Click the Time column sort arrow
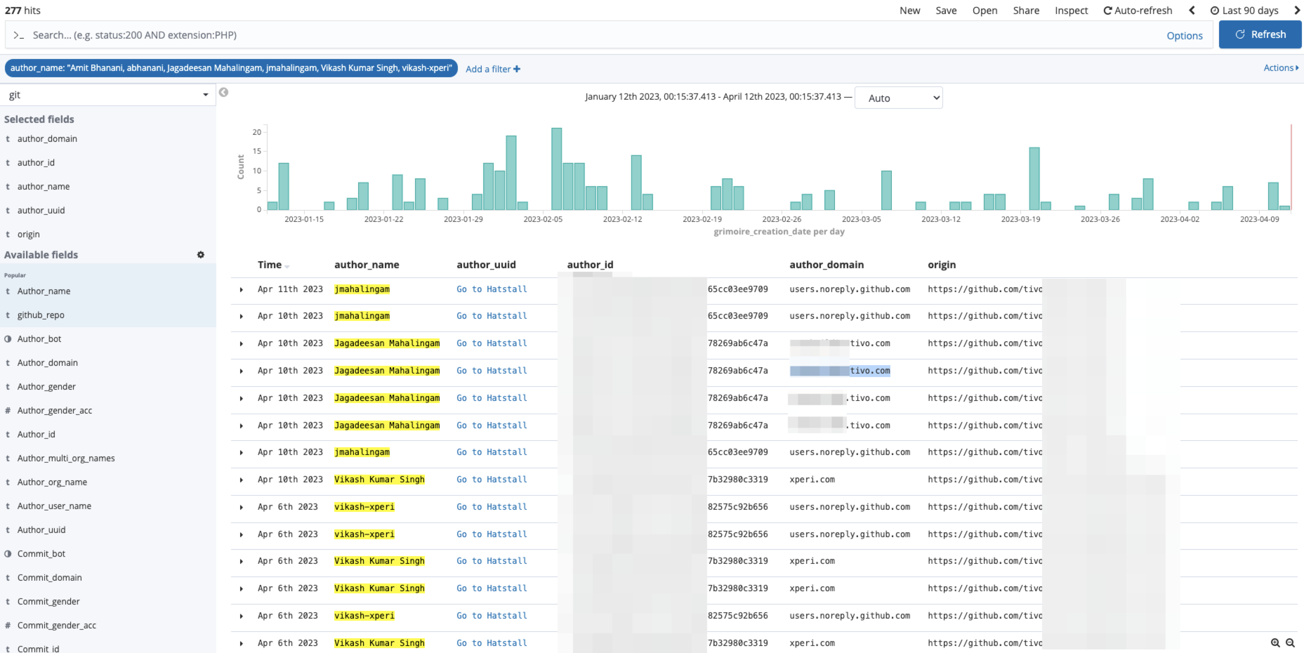Image resolution: width=1304 pixels, height=653 pixels. (287, 266)
